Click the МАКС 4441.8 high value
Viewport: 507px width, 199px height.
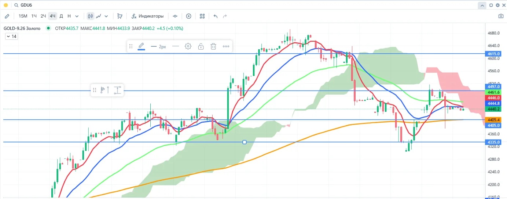tap(93, 28)
